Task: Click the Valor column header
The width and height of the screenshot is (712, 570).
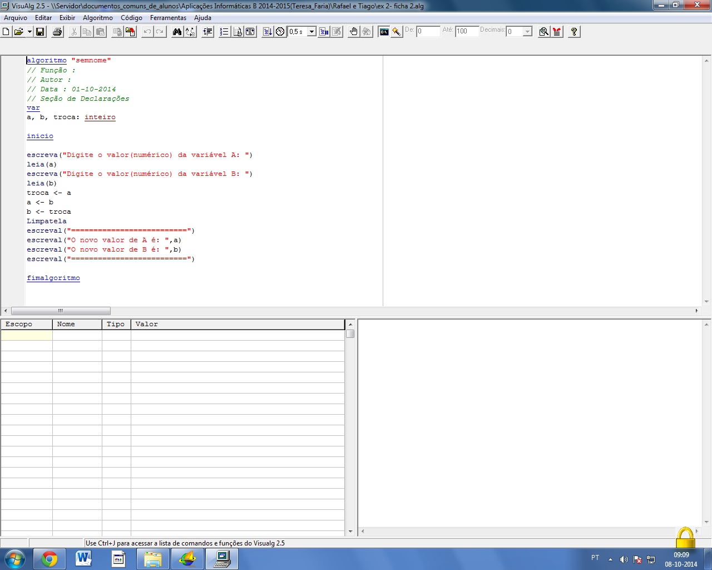Action: point(238,324)
